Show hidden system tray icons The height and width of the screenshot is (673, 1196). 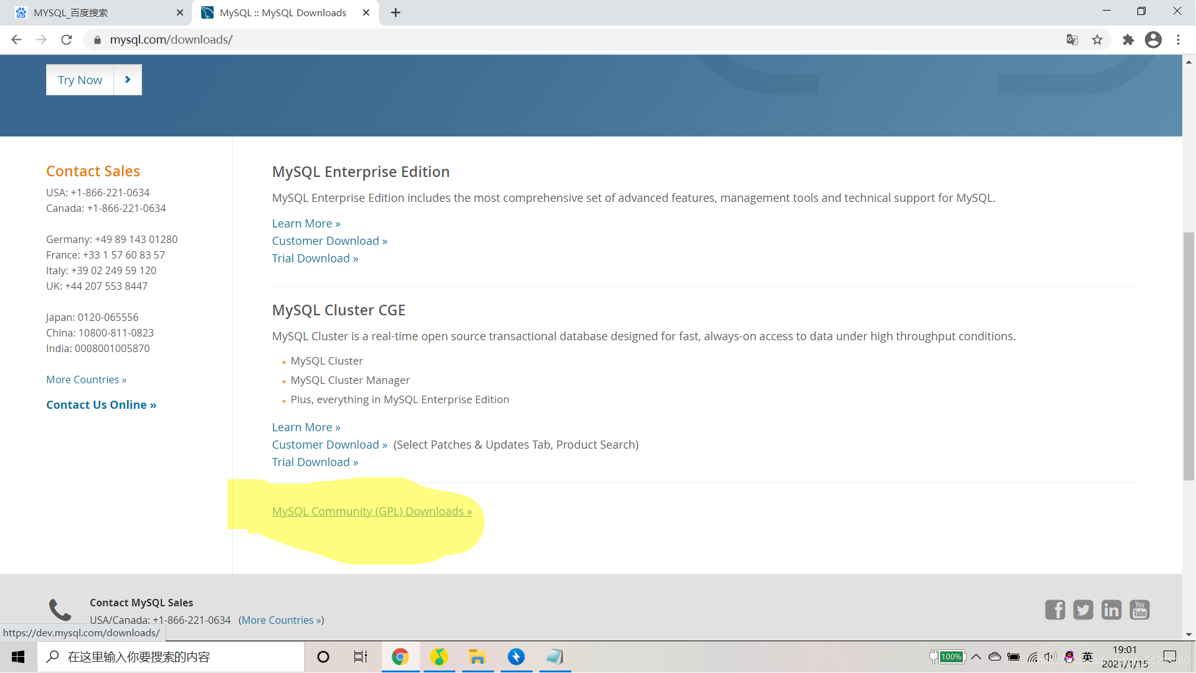pos(976,657)
